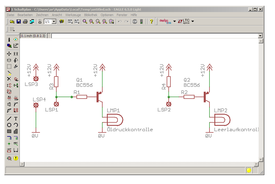Select the Gateswap tool
Screen dimensions: 275x184
(x=9, y=92)
